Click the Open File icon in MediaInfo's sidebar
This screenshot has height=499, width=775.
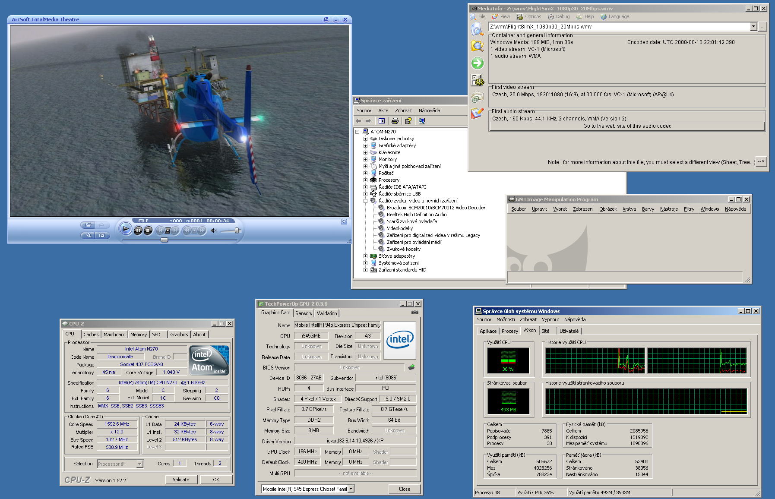477,29
